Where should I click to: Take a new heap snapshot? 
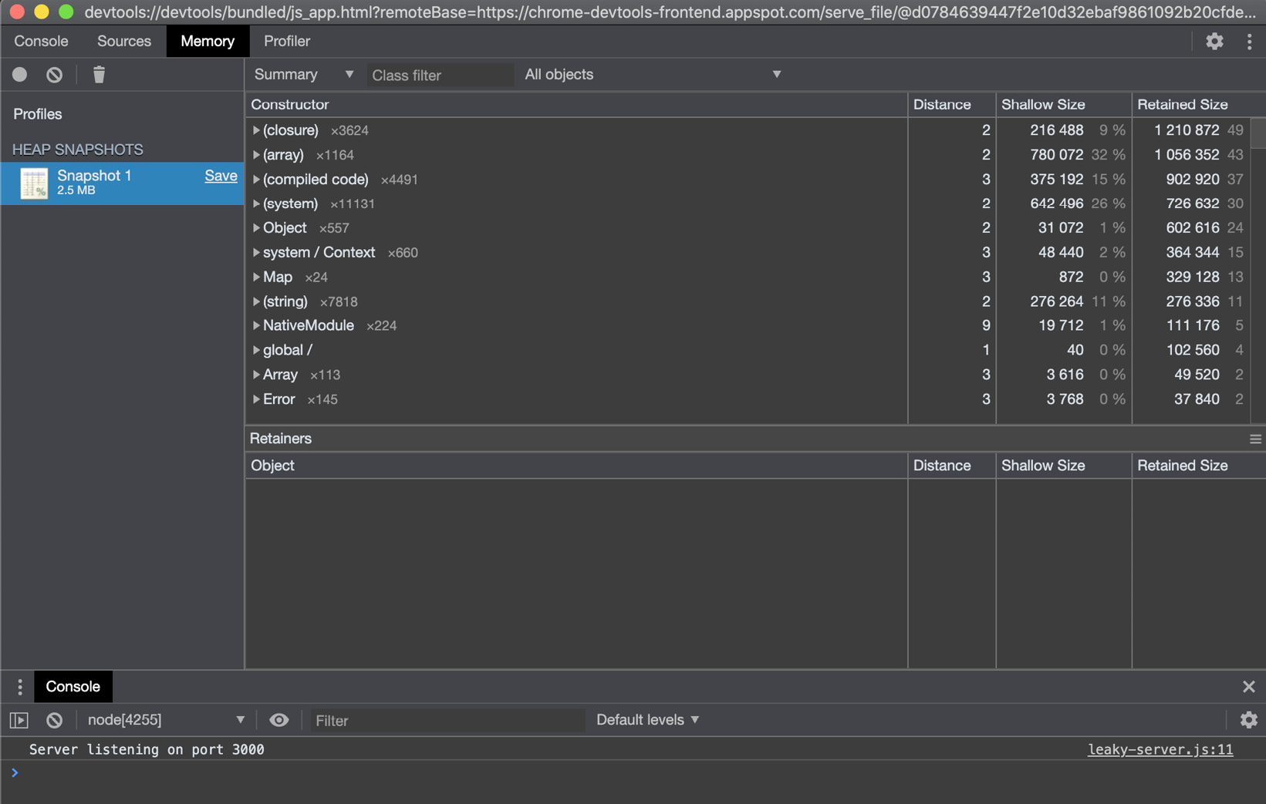[19, 74]
